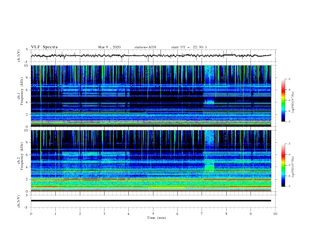310x240 pixels.
Task: Click the '-7' value on ch.2 color bar
Action: click(289, 187)
